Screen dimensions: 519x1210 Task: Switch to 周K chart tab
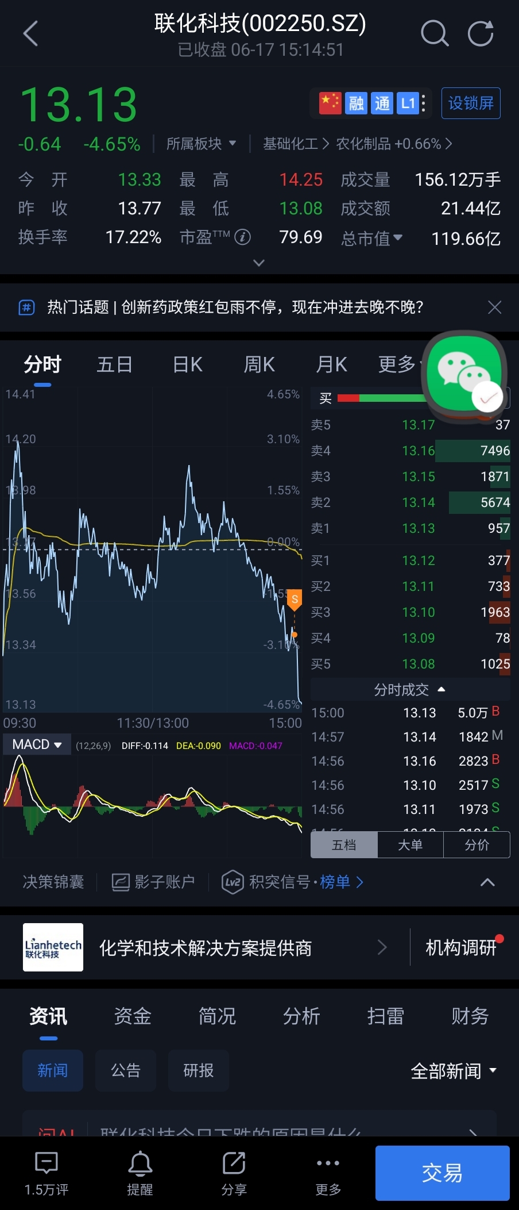point(259,364)
